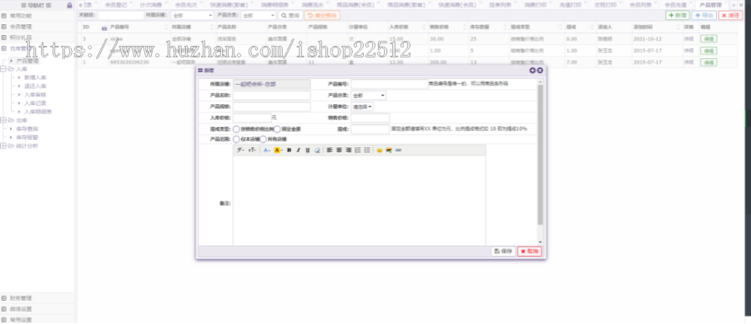The height and width of the screenshot is (324, 751).
Task: Open 库存查询 in the sidebar tree
Action: point(28,129)
